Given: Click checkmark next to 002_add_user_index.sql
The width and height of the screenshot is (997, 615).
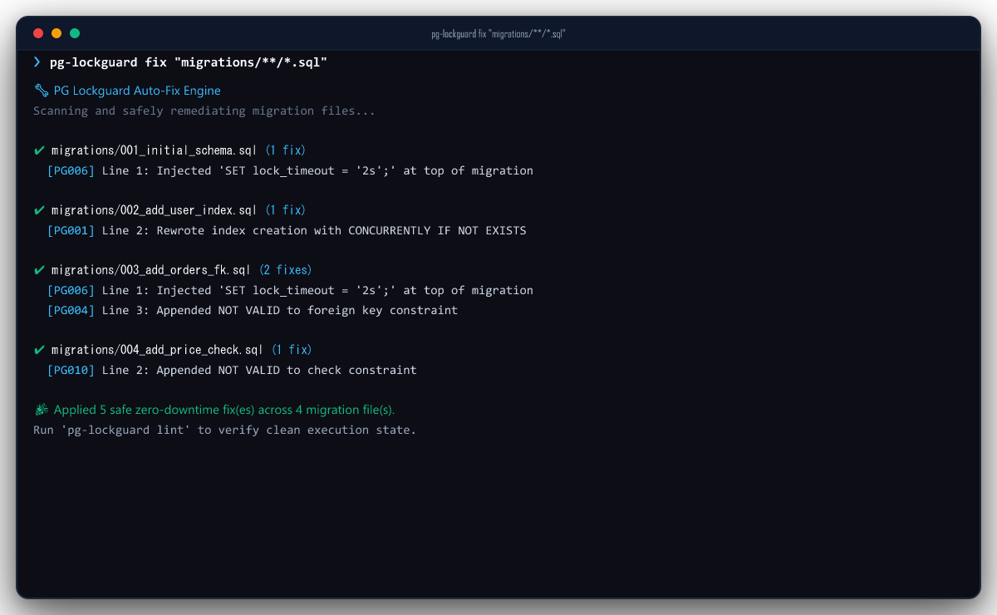Looking at the screenshot, I should click(x=39, y=210).
